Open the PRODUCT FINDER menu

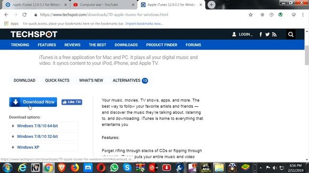(162, 45)
